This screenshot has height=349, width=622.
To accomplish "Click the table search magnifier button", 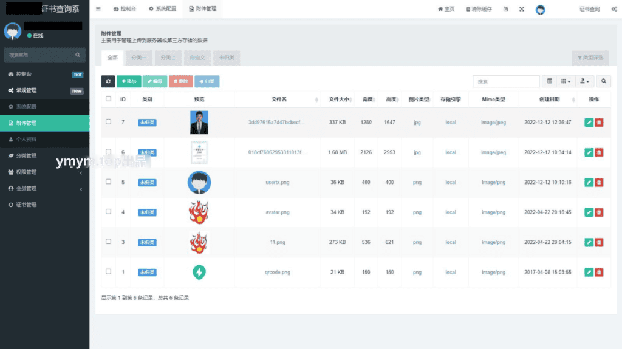I will [x=603, y=81].
